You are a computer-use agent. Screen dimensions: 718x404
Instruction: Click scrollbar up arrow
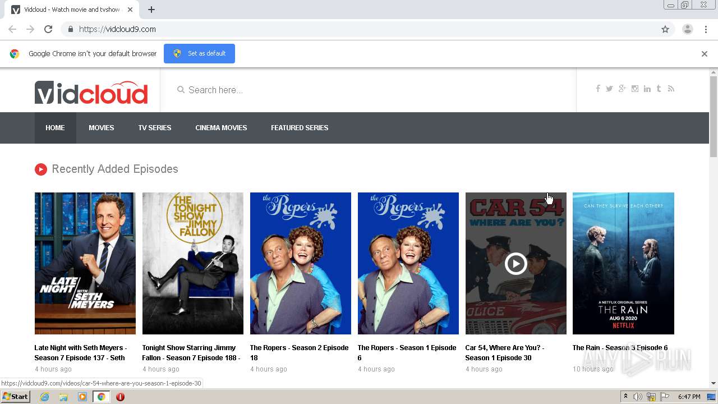pos(714,72)
